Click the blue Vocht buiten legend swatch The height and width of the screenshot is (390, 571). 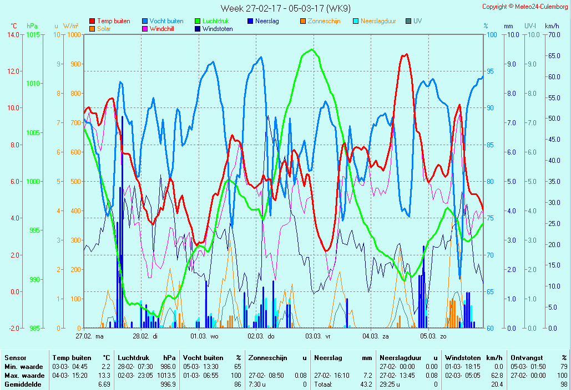[x=145, y=22]
